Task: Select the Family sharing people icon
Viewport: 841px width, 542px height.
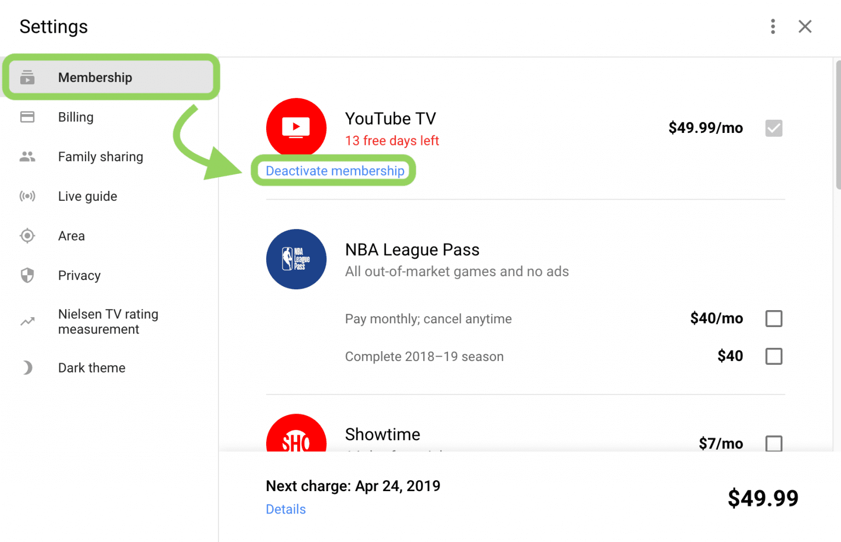Action: pos(27,156)
